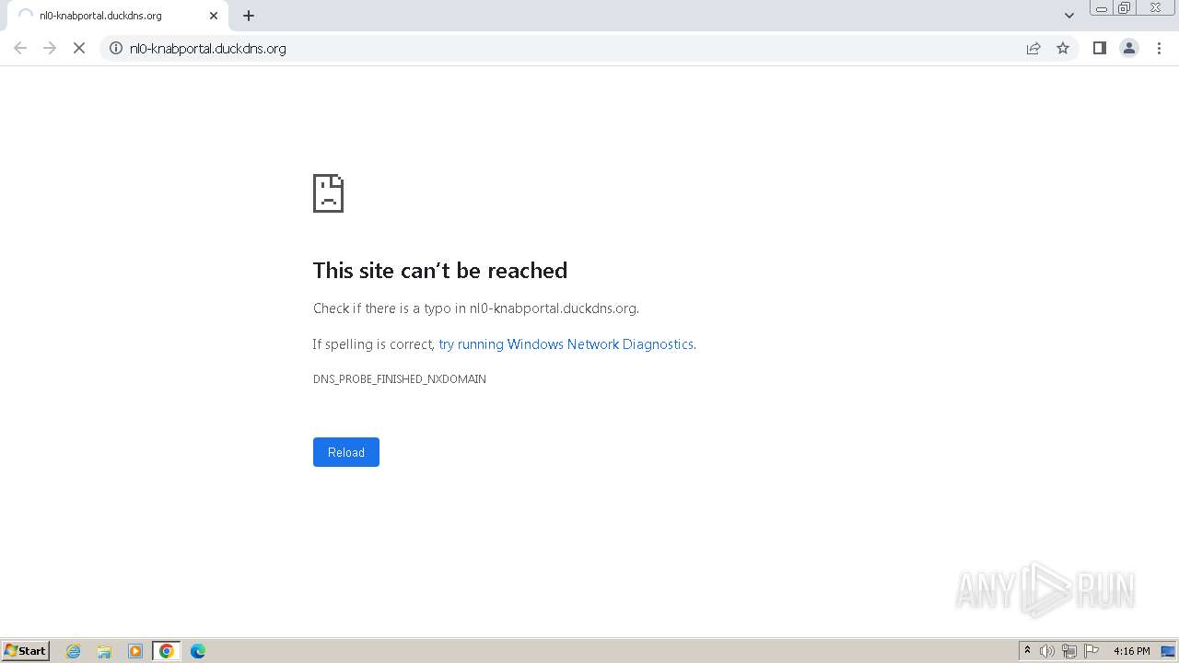
Task: Click the forward navigation arrow
Action: pyautogui.click(x=50, y=48)
